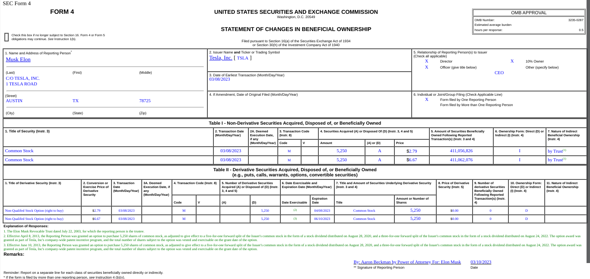Viewport: 590px width, 279px height.
Task: Click the OMB APPROVAL box heading
Action: [x=529, y=13]
